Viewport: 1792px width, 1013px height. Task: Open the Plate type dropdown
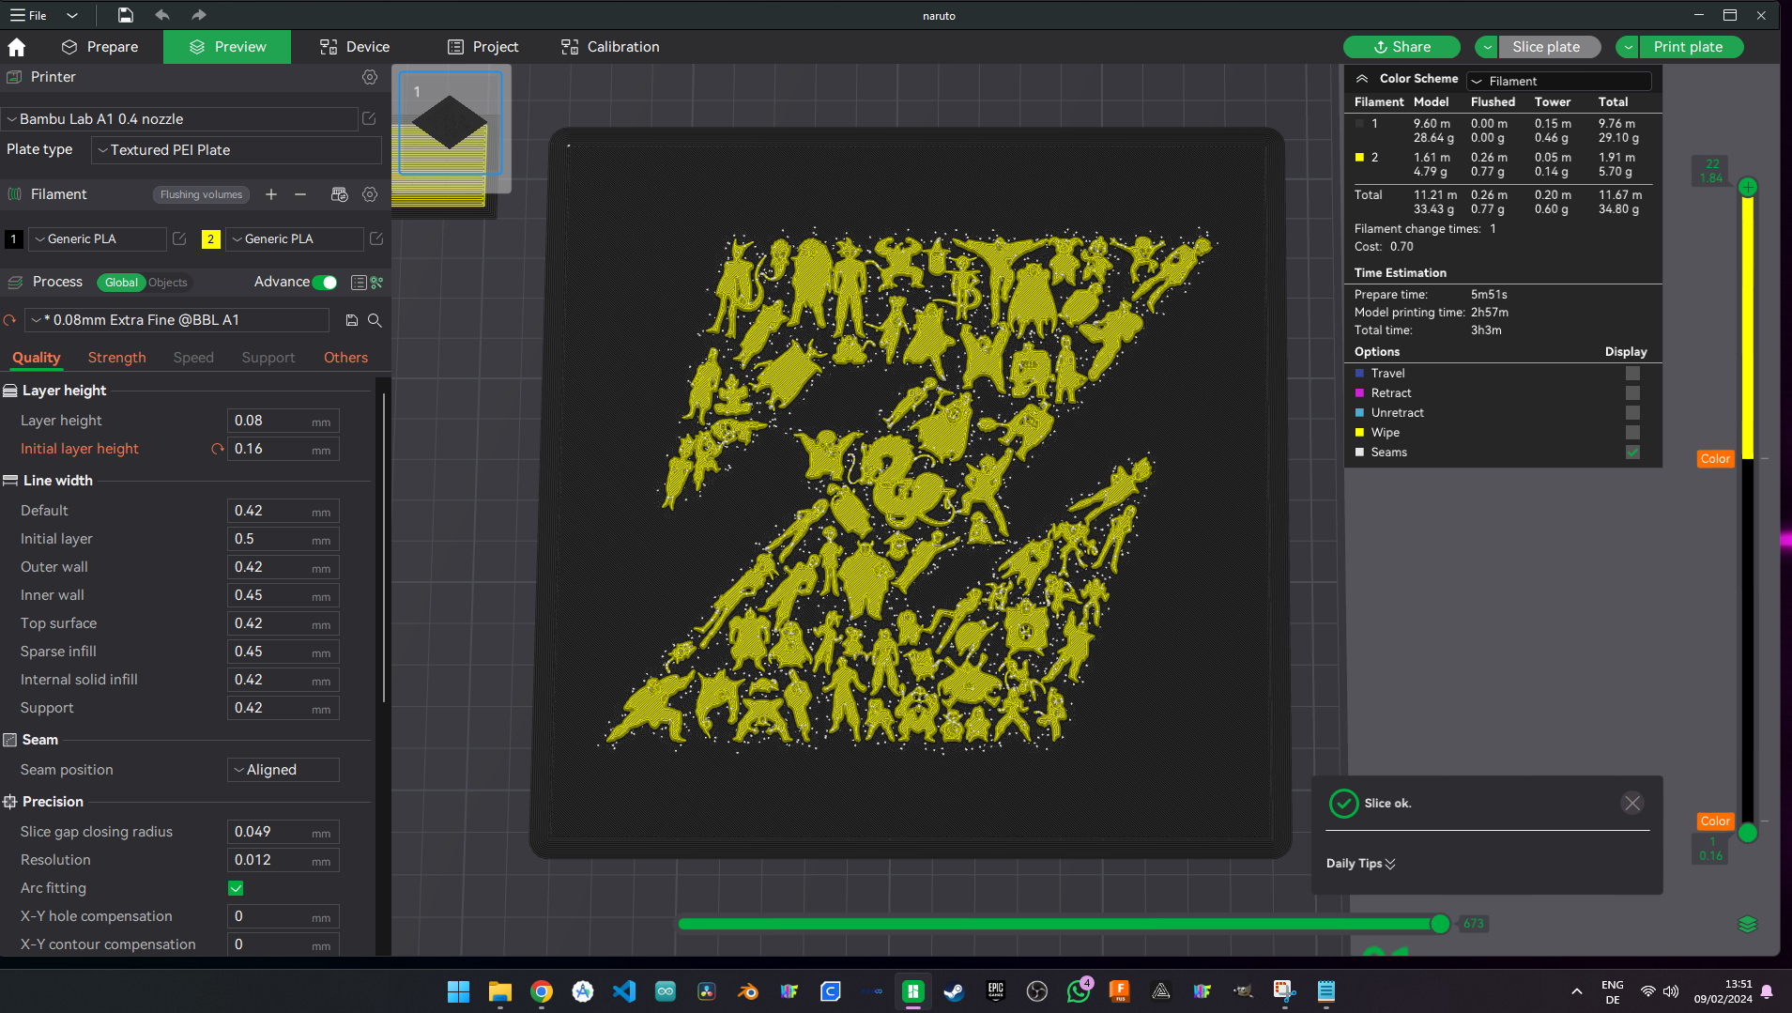point(237,150)
